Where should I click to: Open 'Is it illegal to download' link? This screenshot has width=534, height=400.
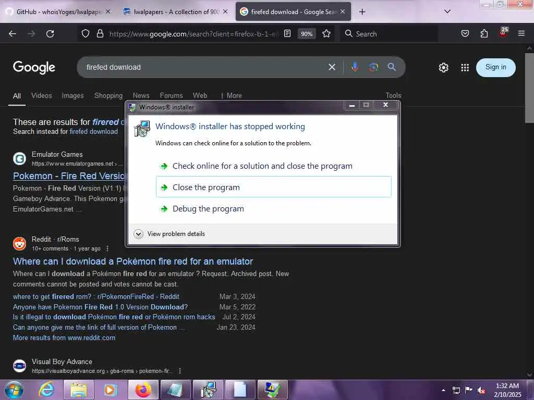pyautogui.click(x=114, y=317)
